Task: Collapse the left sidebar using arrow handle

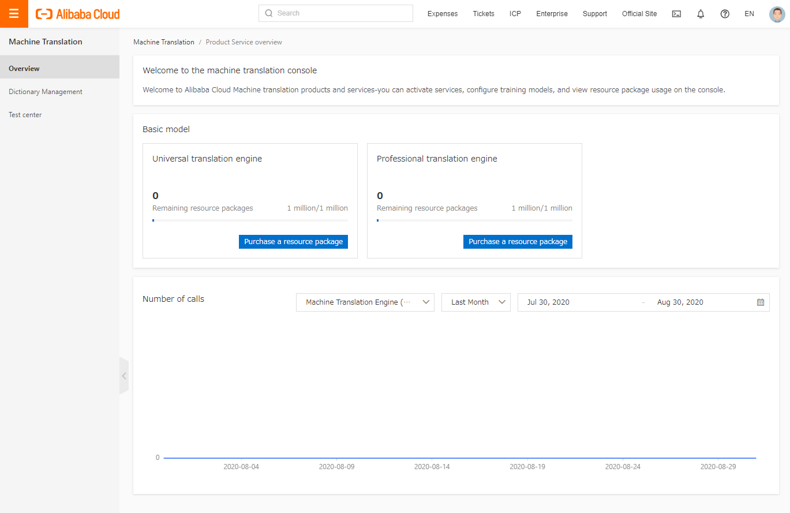Action: point(124,376)
